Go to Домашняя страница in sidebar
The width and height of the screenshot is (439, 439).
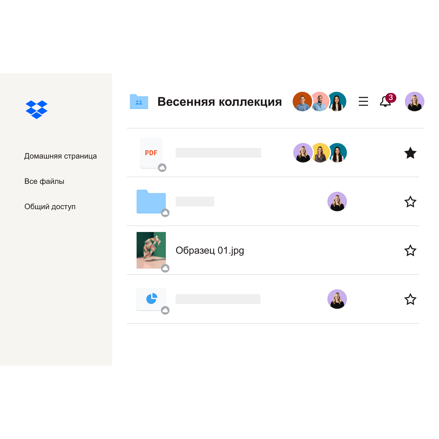click(x=61, y=156)
